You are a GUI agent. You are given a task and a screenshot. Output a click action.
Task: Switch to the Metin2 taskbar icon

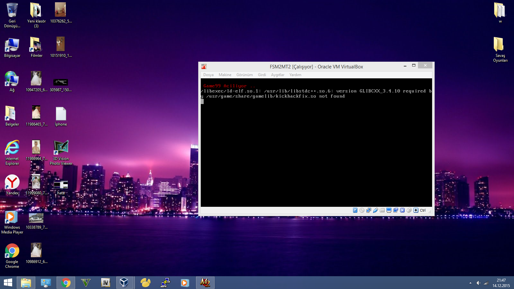point(205,283)
